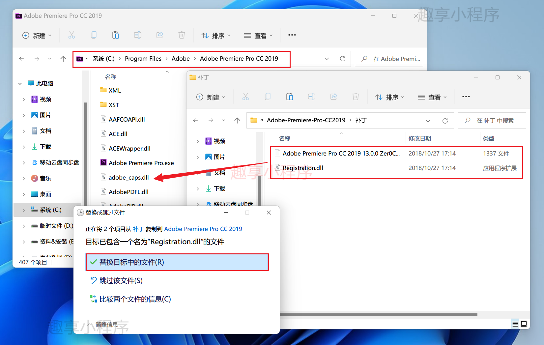Viewport: 544px width, 345px height.
Task: Open more options (…) in 补丁 window
Action: click(x=466, y=97)
